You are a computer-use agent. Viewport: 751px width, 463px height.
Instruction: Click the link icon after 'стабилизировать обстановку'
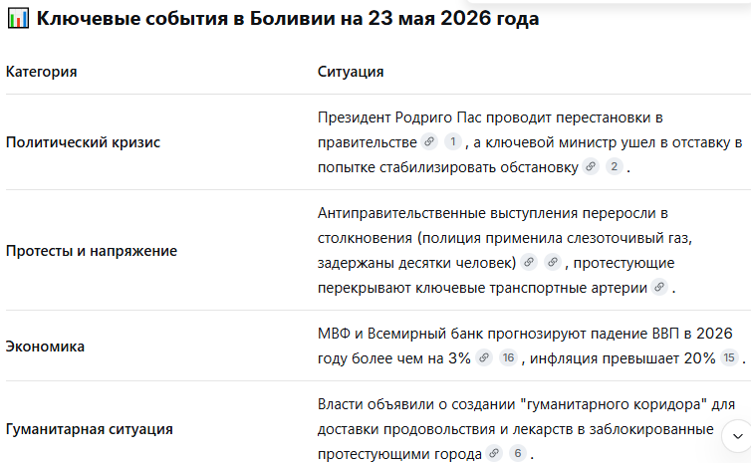(x=591, y=166)
